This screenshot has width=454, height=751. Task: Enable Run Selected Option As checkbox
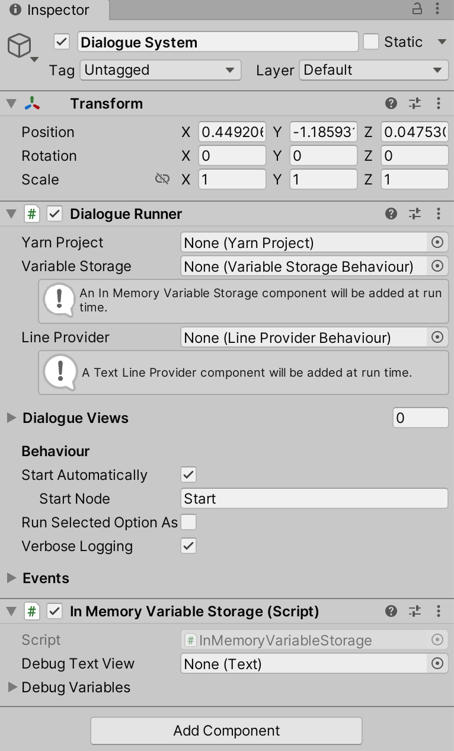pyautogui.click(x=188, y=523)
